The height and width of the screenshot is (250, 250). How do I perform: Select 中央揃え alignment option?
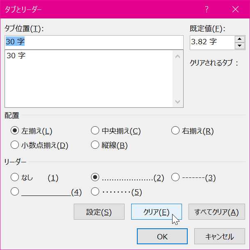click(x=95, y=131)
